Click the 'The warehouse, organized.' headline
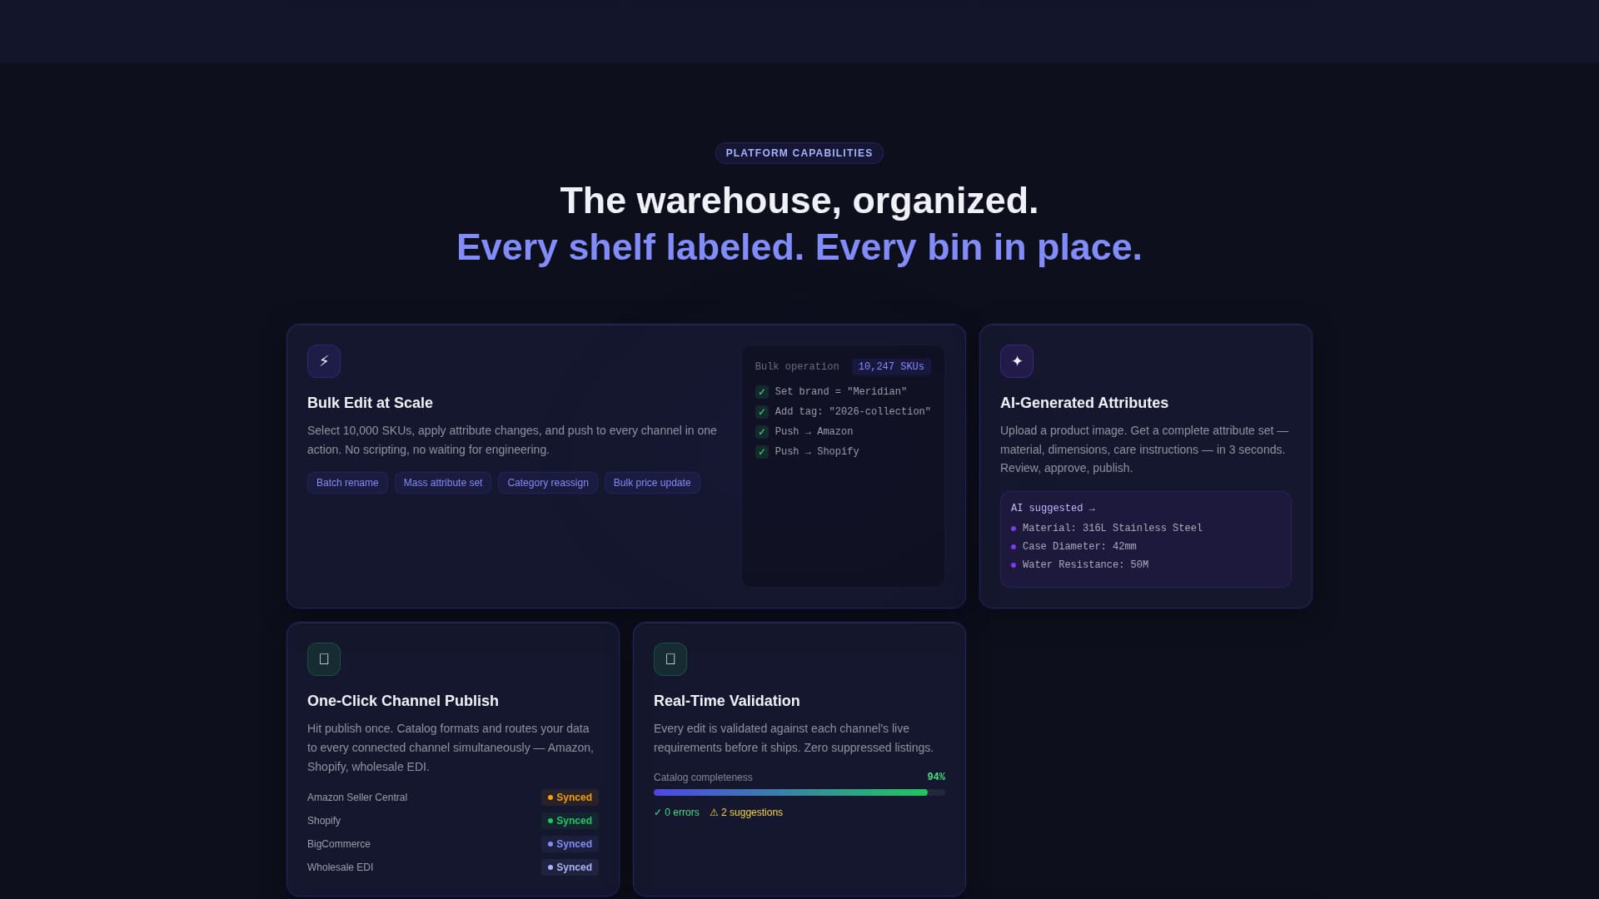The width and height of the screenshot is (1599, 899). 799,201
